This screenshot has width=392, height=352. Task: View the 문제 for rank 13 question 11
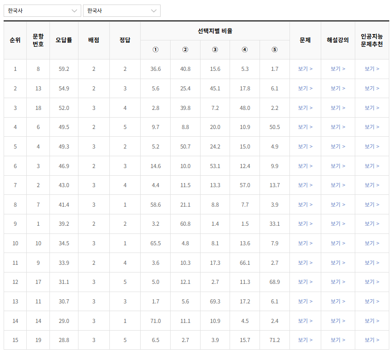[x=305, y=301]
